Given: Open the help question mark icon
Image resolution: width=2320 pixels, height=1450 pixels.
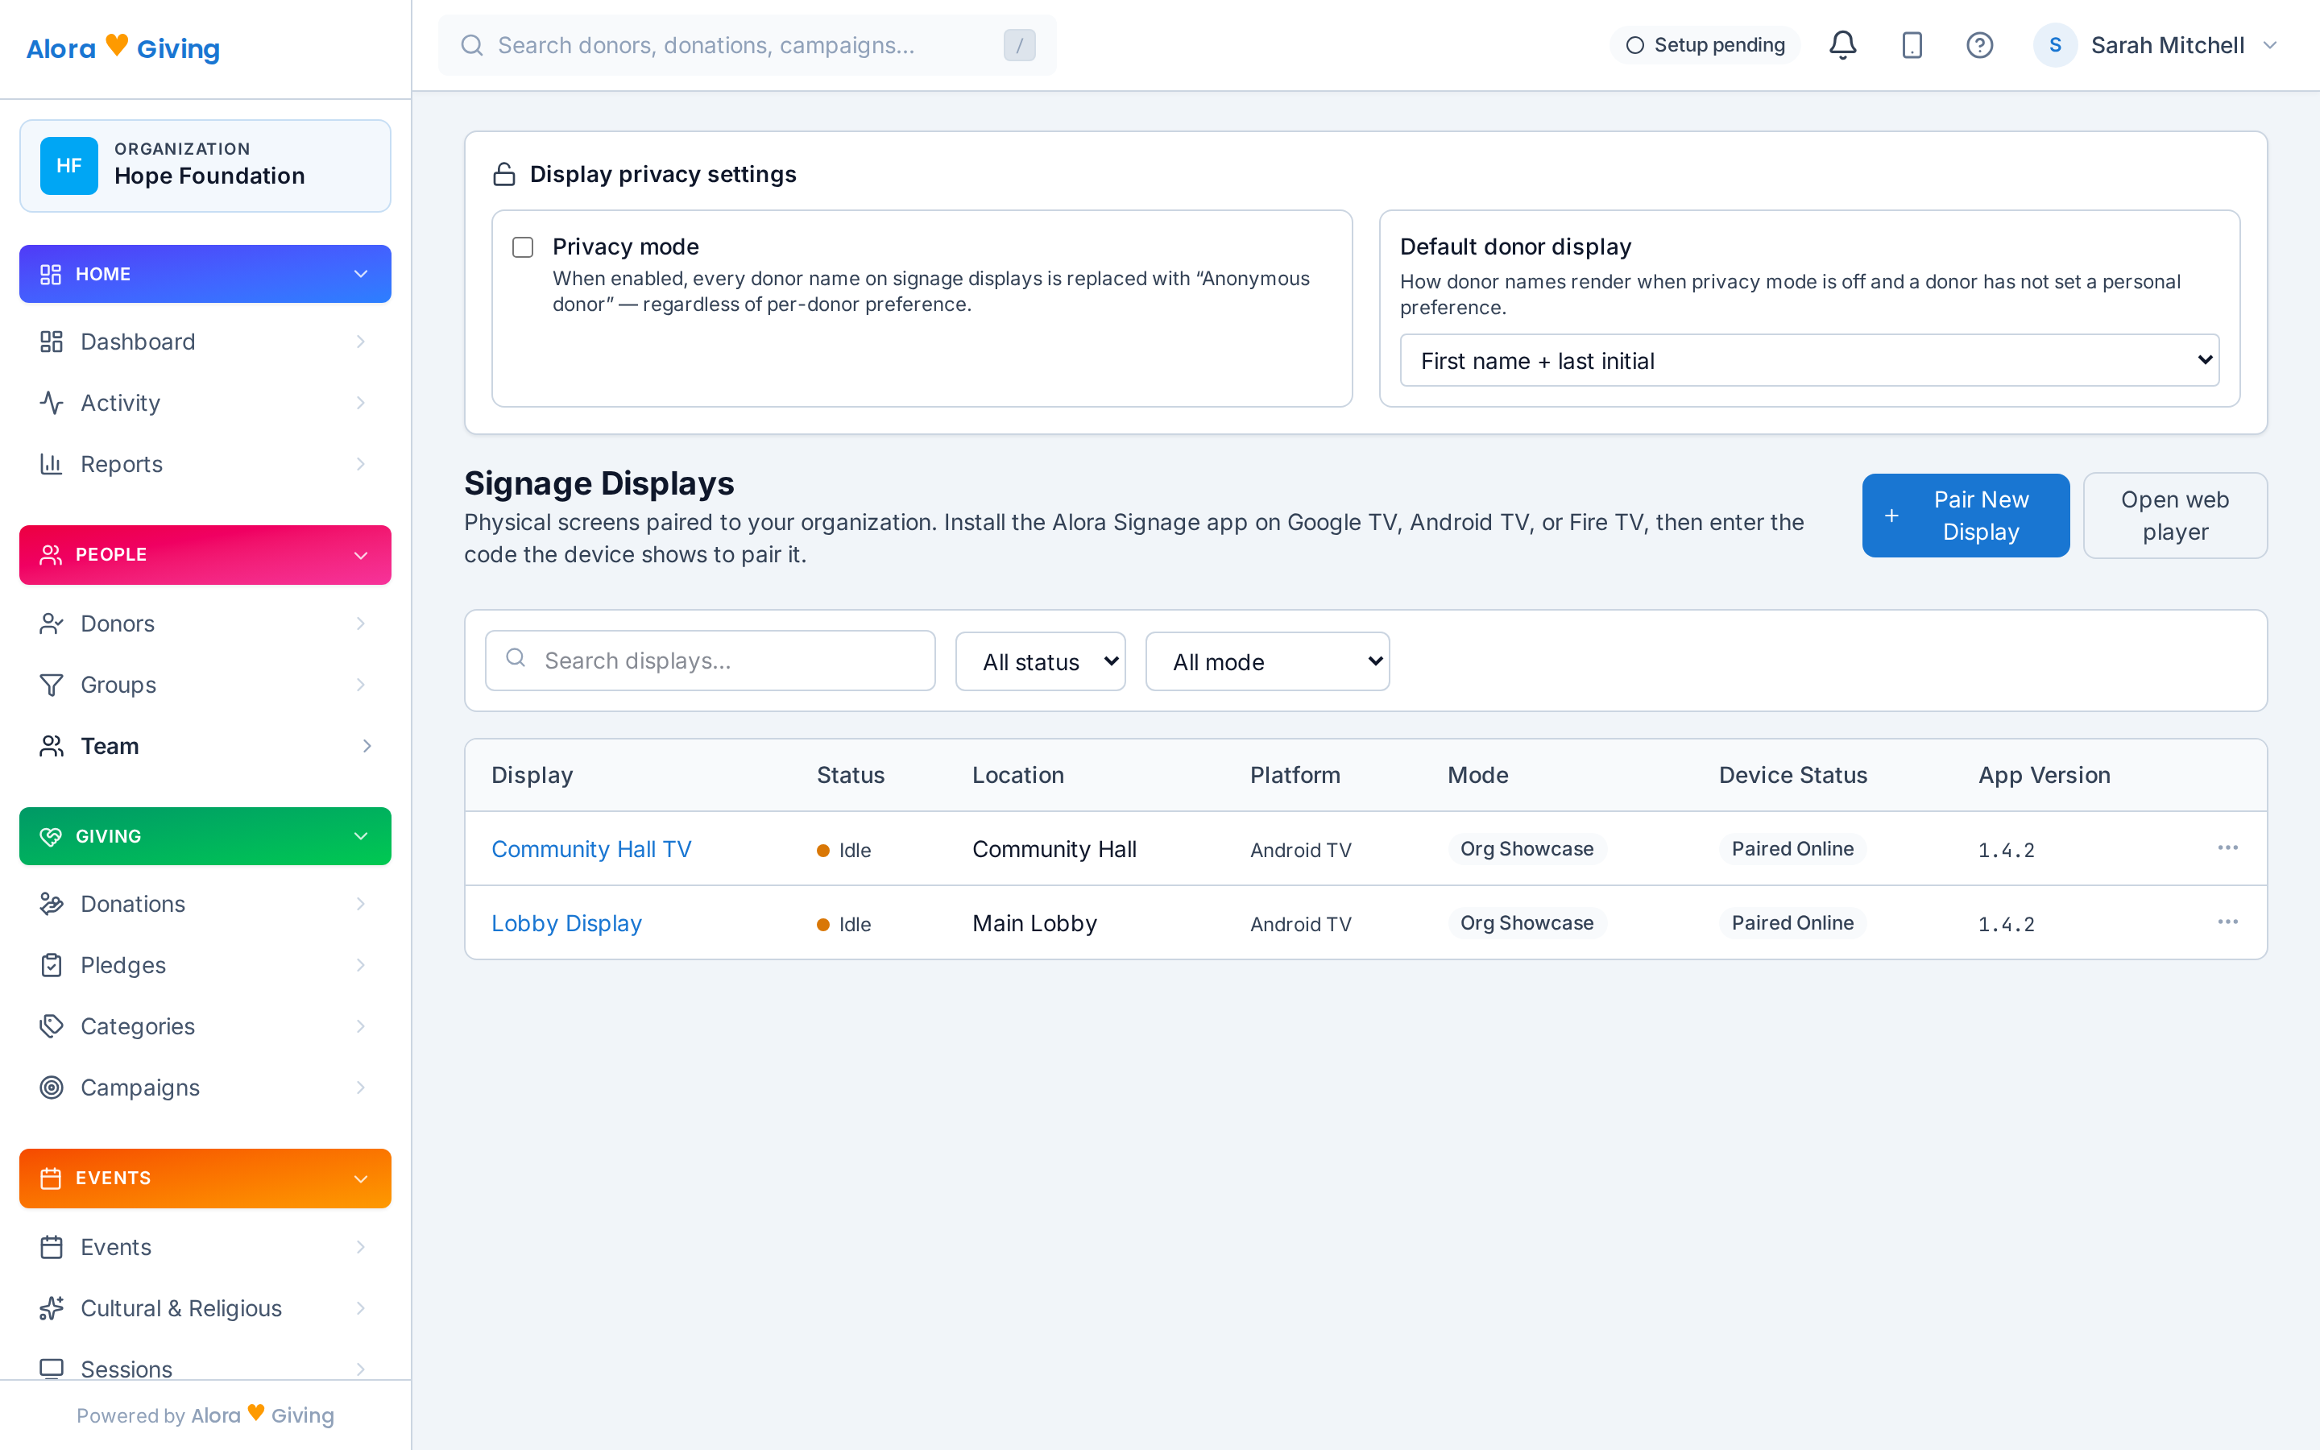Looking at the screenshot, I should (x=1980, y=45).
